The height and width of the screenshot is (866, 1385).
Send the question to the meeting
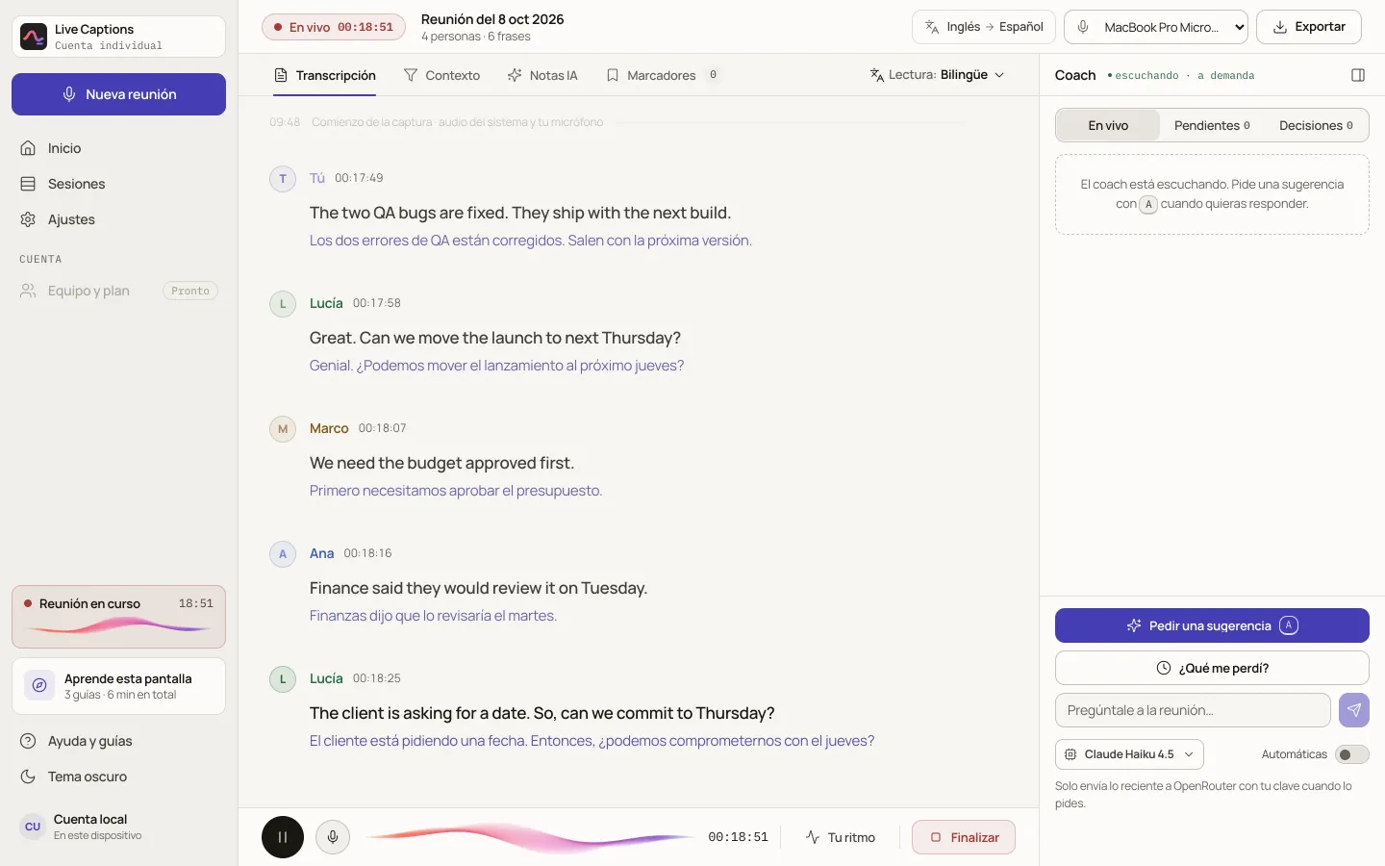coord(1354,710)
